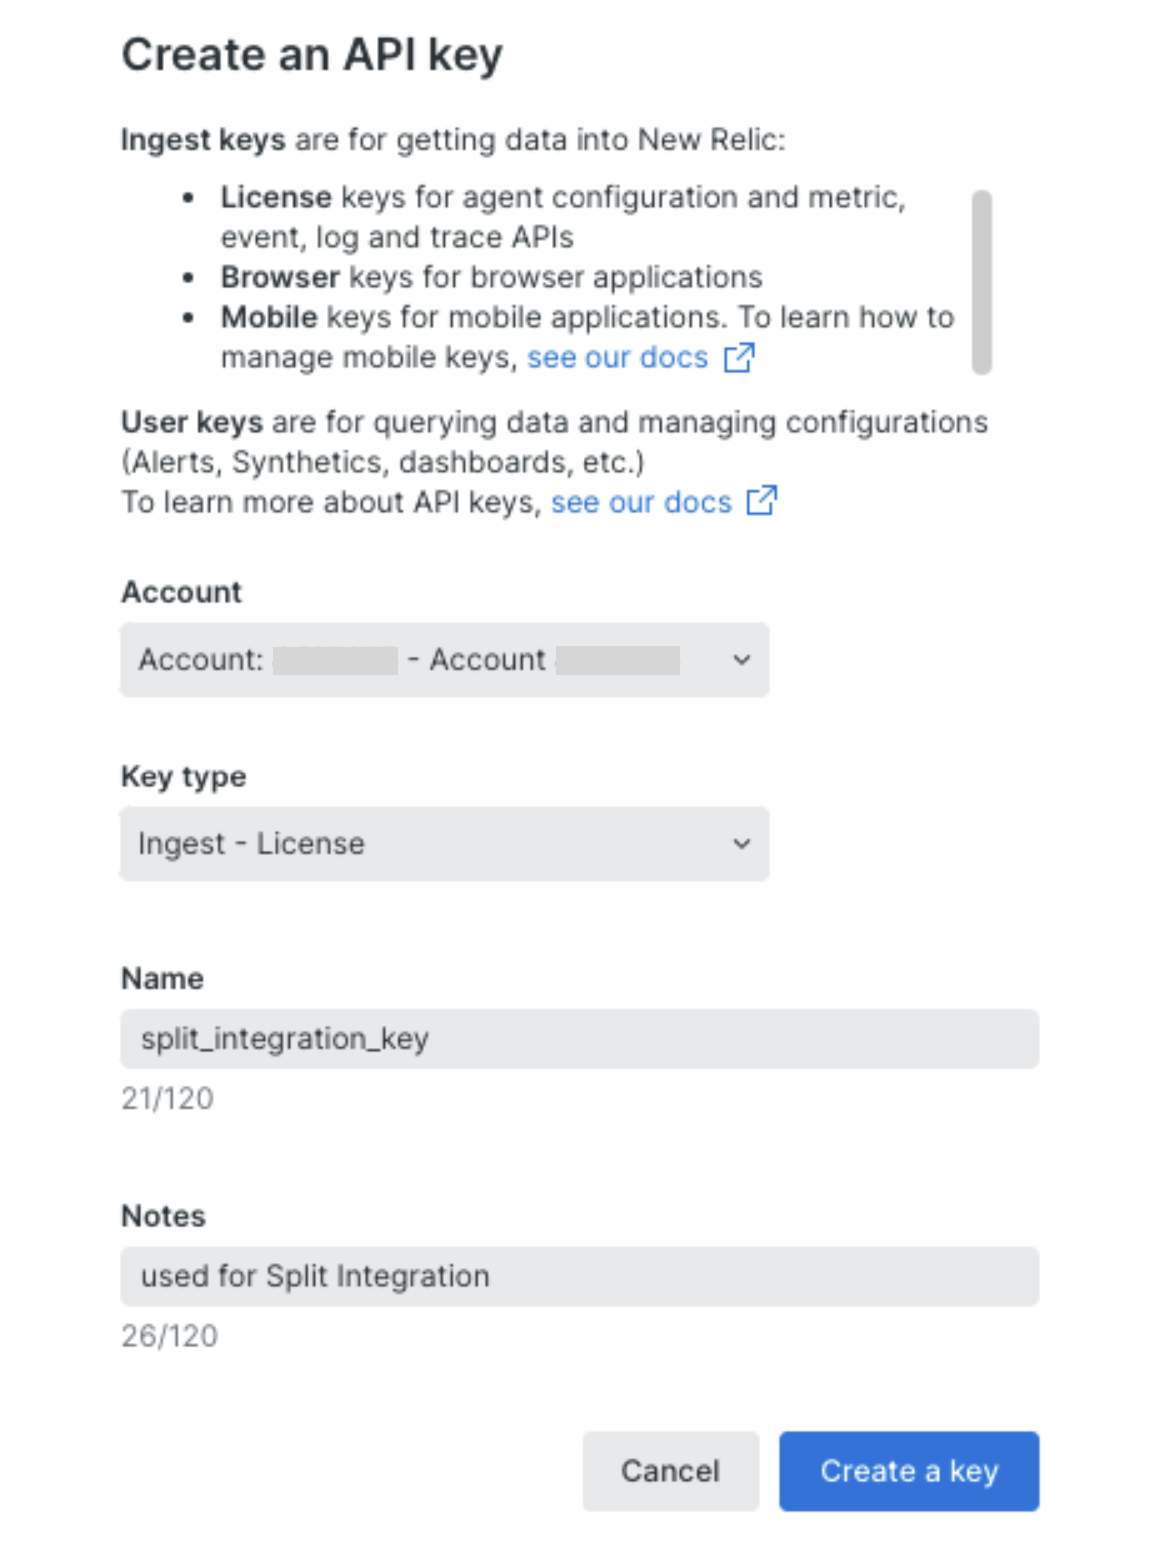Click the Notes character counter 26/120
Screen dimensions: 1169x1547
click(x=169, y=1335)
